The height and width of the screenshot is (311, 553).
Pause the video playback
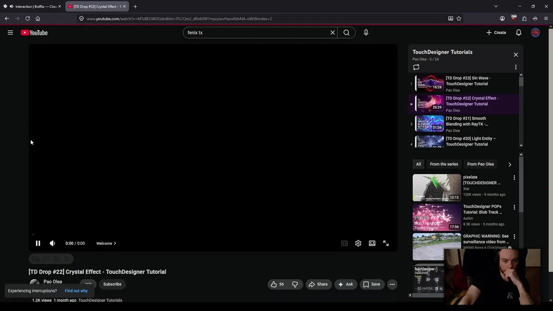pyautogui.click(x=38, y=243)
